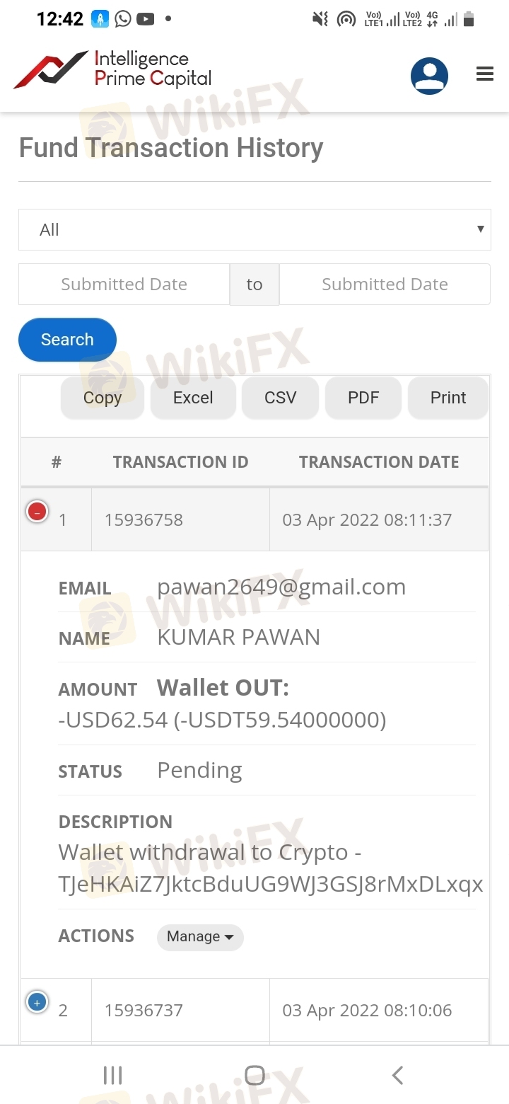Tap the Android back navigation arrow
This screenshot has height=1104, width=509.
point(397,1075)
